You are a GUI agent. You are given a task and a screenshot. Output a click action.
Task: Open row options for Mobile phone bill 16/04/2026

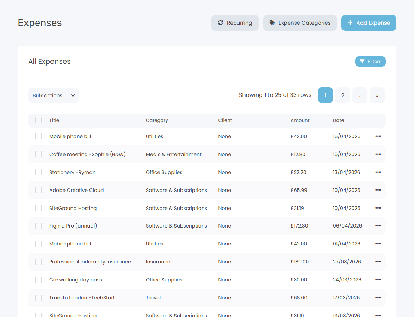pyautogui.click(x=378, y=136)
